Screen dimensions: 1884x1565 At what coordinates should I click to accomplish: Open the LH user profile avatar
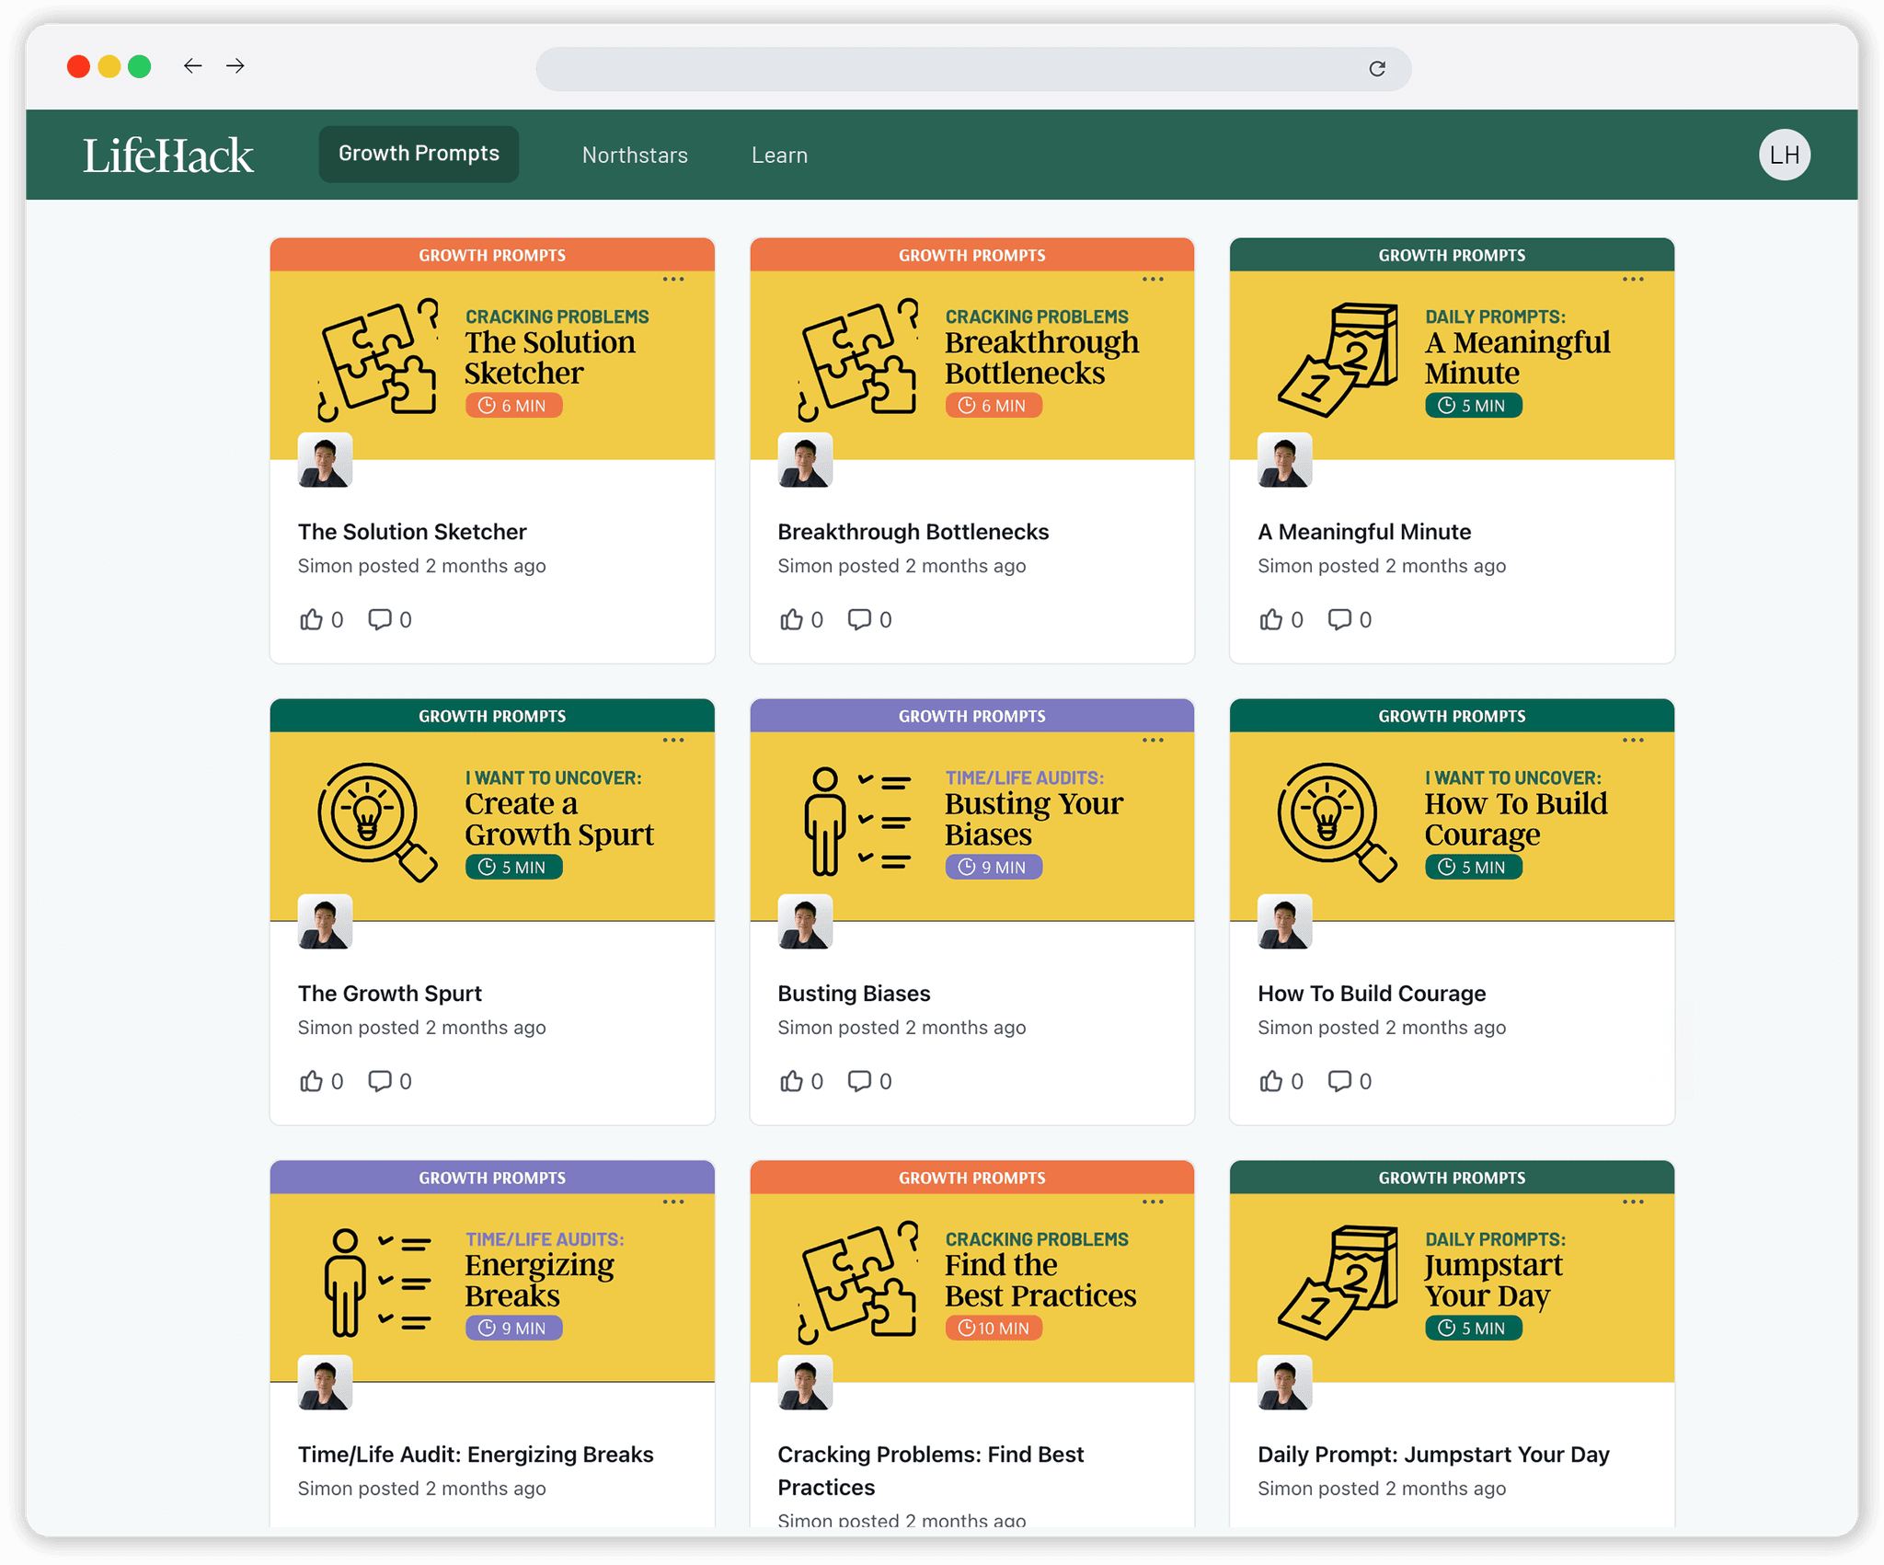[1785, 155]
